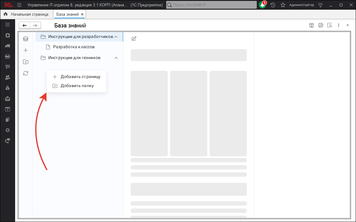
Task: Select 'Добавить страницу' from popup menu
Action: coord(80,77)
